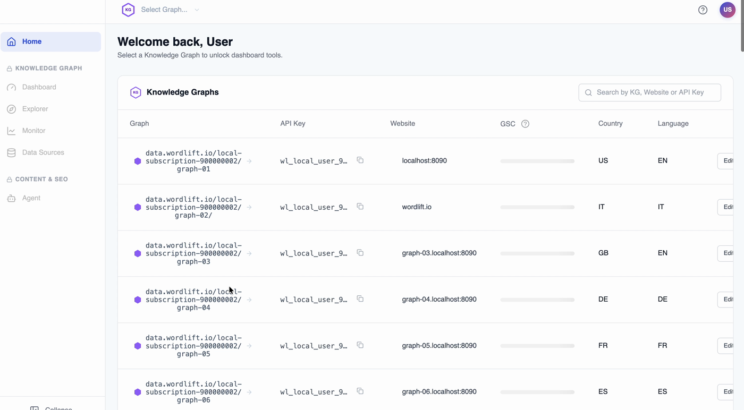Select the graph-01 graph URL text

(x=193, y=161)
